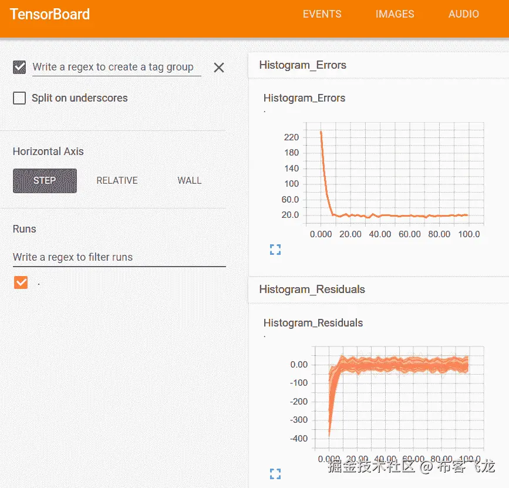Click the -400 y-axis value
Viewport: 509px width, 488px height.
[299, 439]
